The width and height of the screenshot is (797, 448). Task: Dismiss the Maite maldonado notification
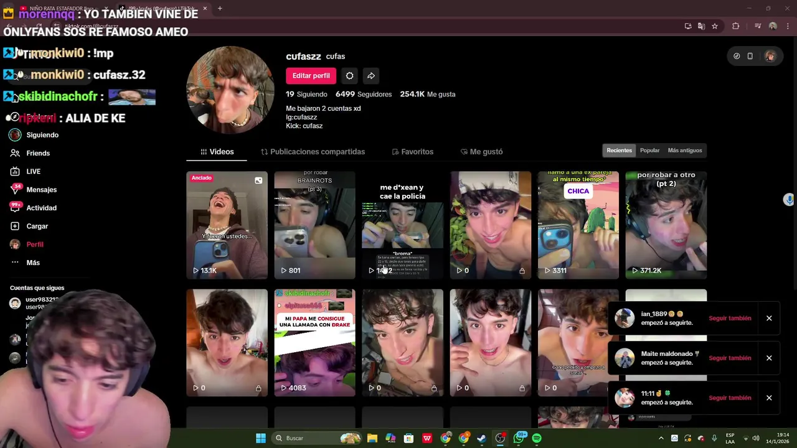(769, 358)
